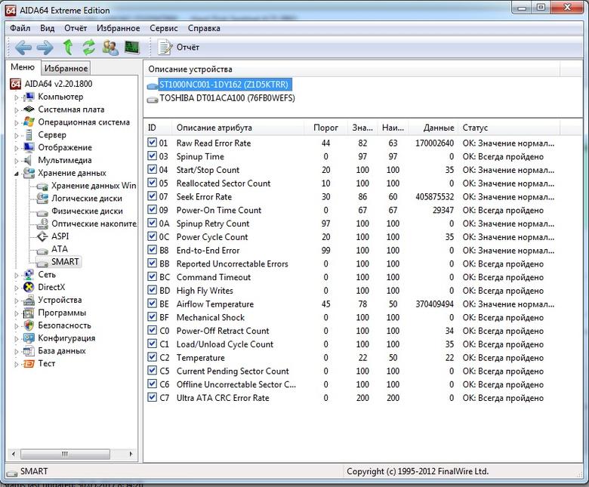Expand the Тест tree node
The width and height of the screenshot is (589, 487).
pos(17,364)
